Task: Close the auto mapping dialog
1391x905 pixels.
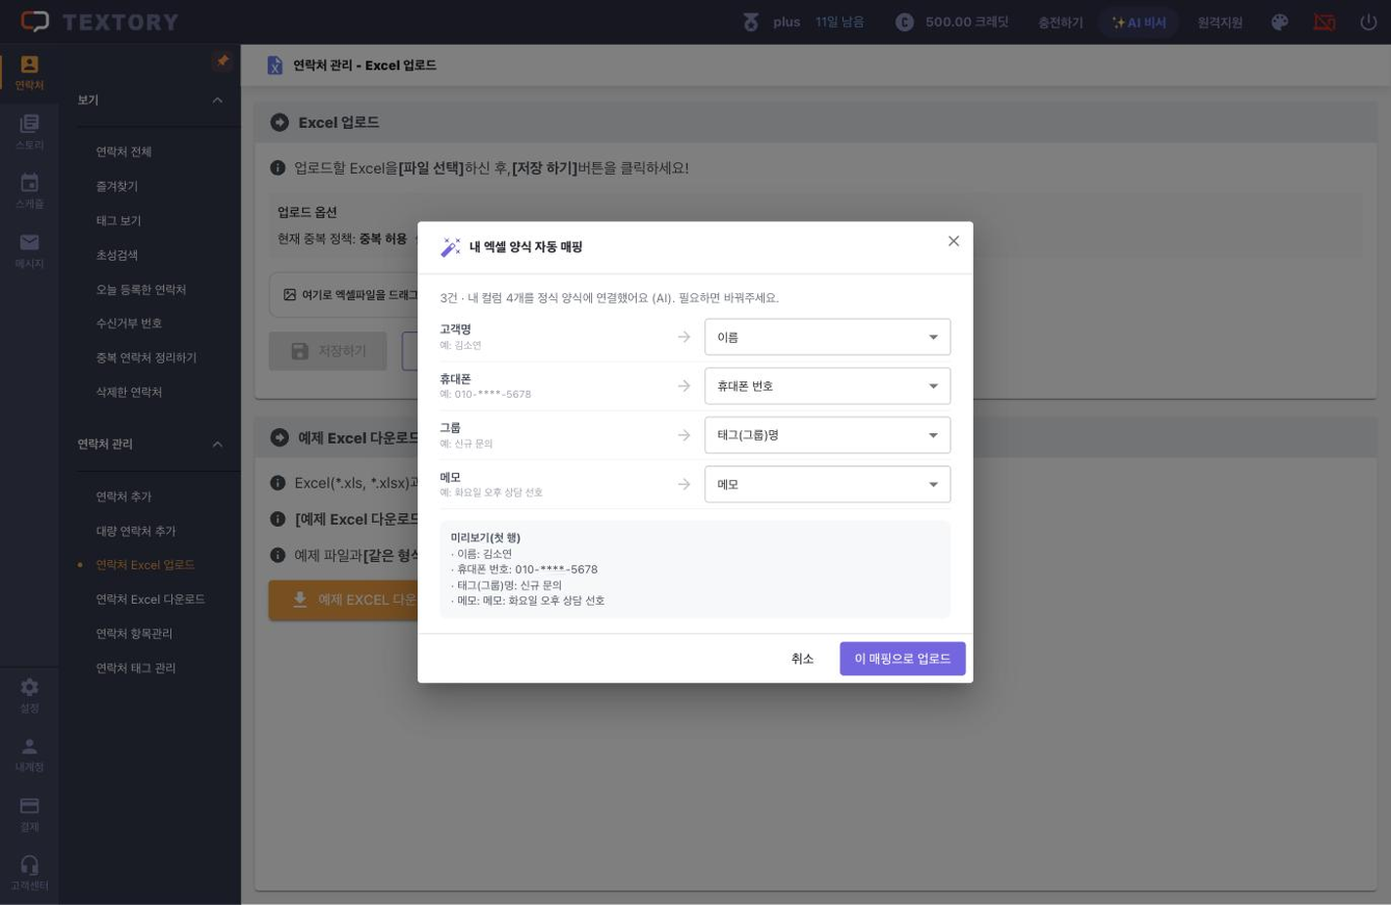Action: (x=953, y=240)
